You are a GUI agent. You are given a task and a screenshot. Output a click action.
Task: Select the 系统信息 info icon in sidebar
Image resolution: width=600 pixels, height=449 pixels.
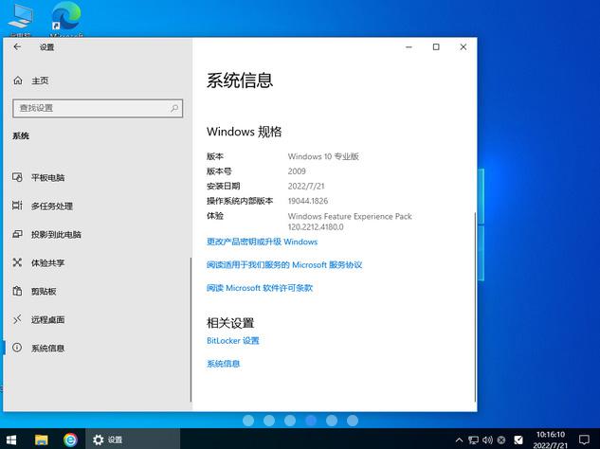pos(17,348)
